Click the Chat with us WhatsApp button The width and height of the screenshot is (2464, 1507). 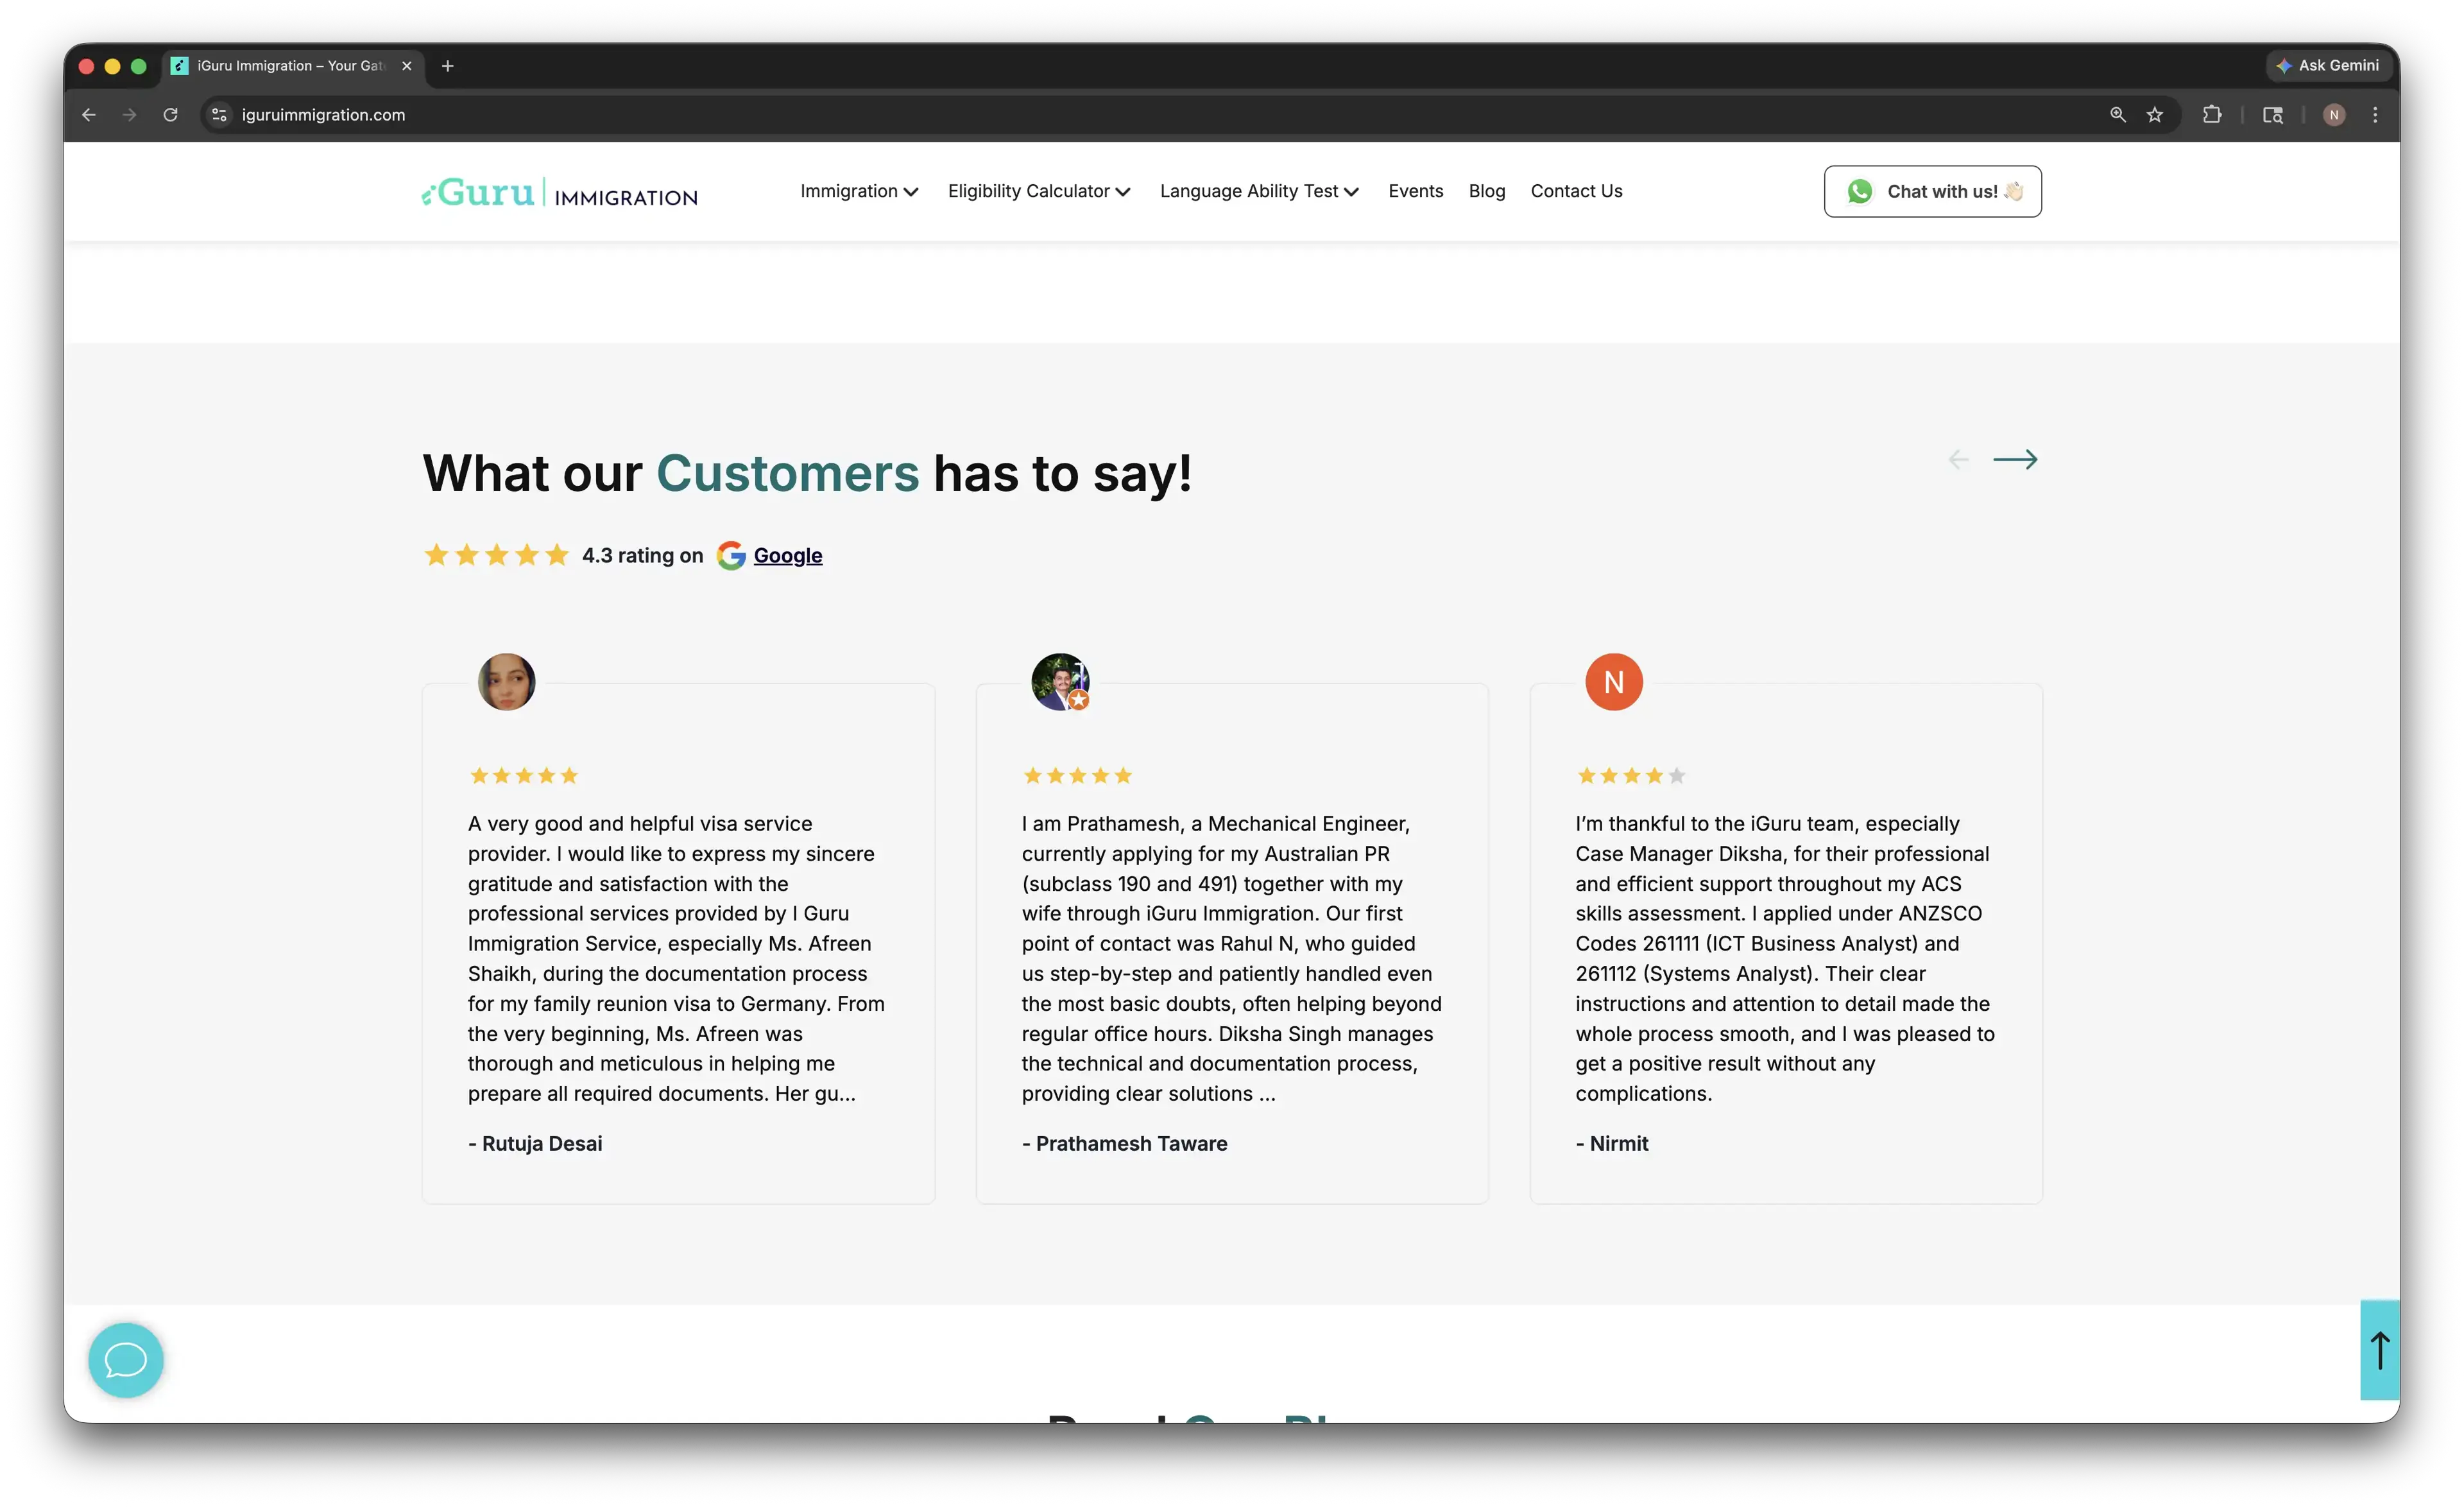click(x=1932, y=191)
